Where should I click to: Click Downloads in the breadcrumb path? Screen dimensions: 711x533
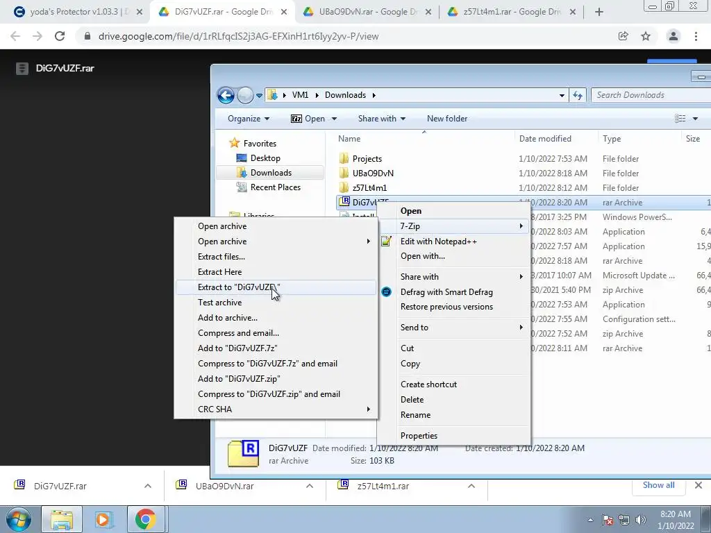point(345,95)
